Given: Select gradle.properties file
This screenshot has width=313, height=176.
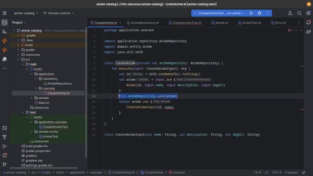Looking at the screenshot, I should point(38,151).
